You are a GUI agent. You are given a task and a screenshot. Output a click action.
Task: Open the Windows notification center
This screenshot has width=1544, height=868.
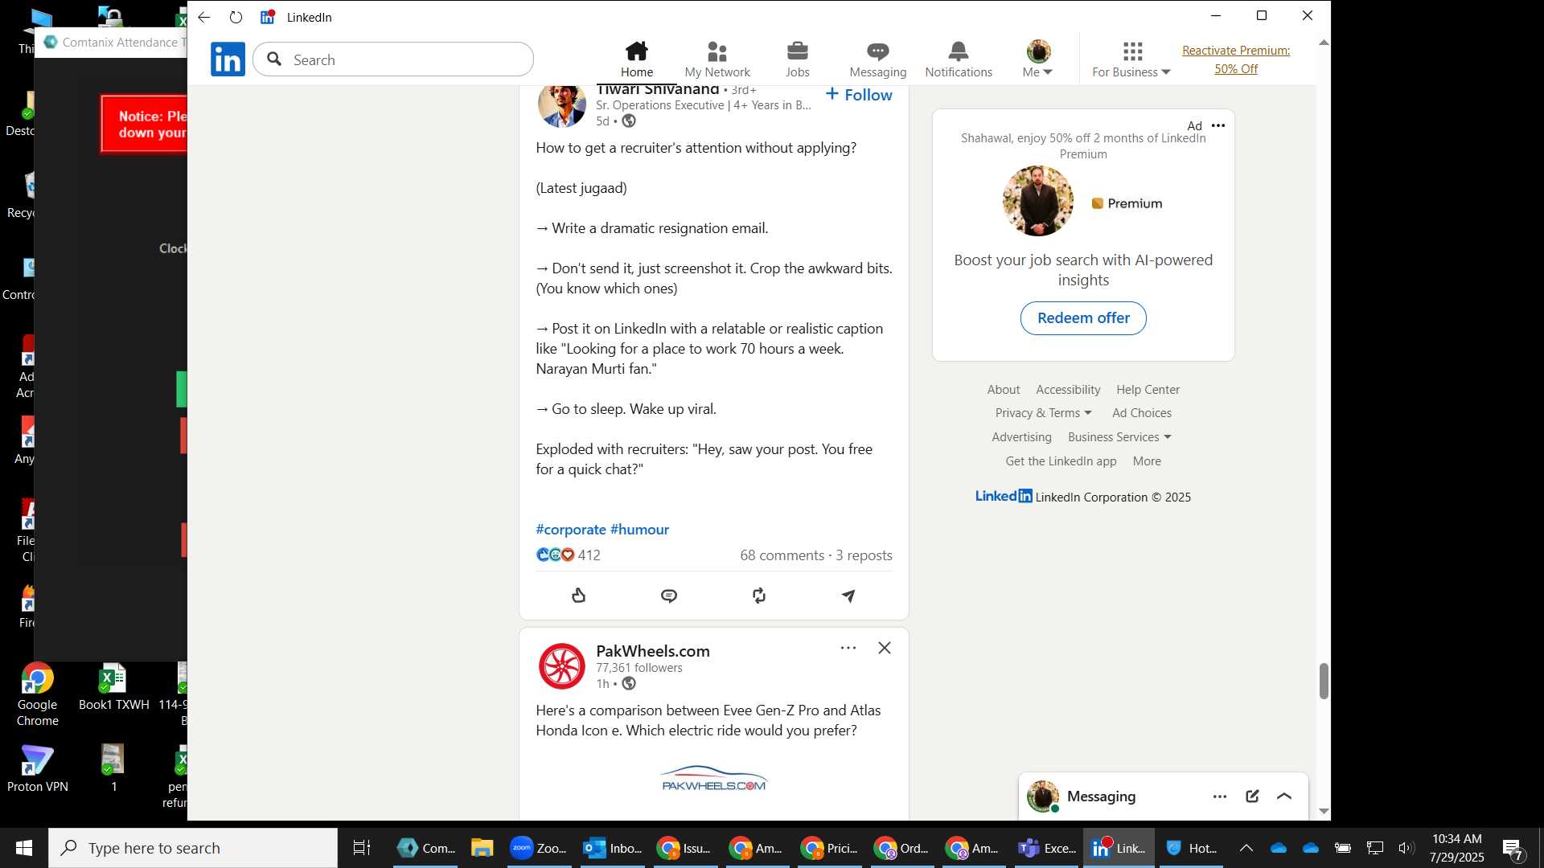pyautogui.click(x=1513, y=849)
